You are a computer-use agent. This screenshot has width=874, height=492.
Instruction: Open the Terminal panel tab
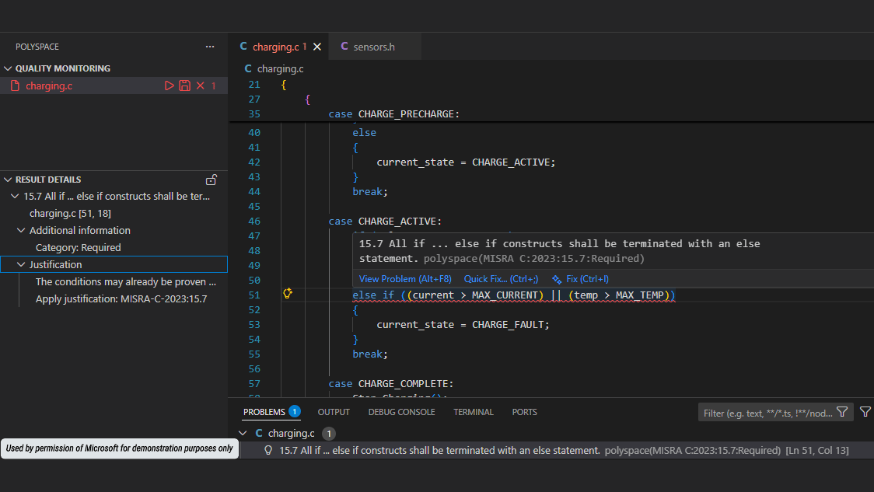point(474,412)
